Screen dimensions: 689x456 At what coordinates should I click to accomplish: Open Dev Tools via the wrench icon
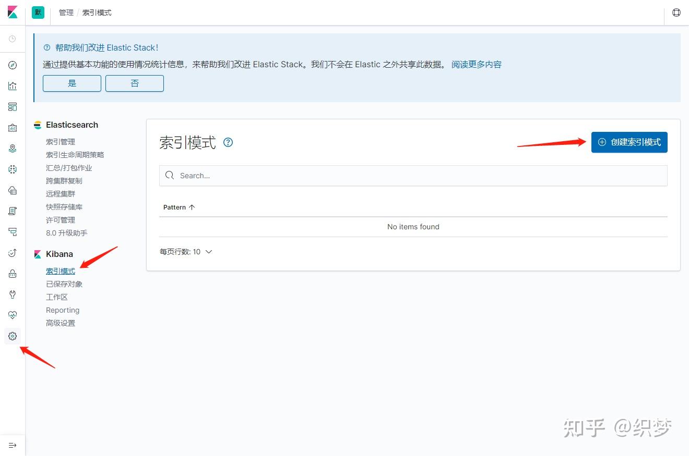pyautogui.click(x=13, y=294)
